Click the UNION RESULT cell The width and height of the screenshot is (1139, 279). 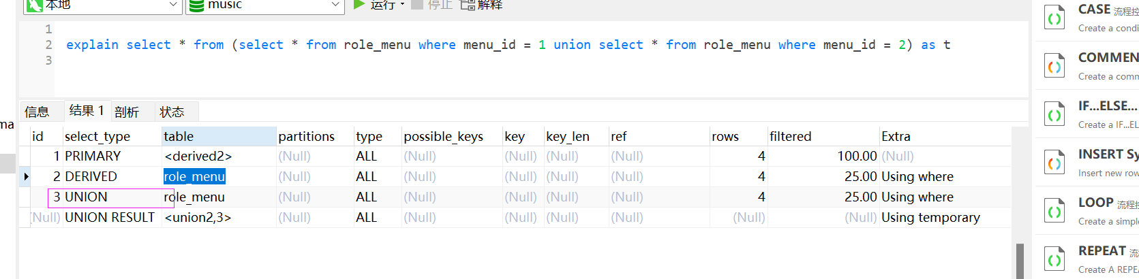[110, 218]
